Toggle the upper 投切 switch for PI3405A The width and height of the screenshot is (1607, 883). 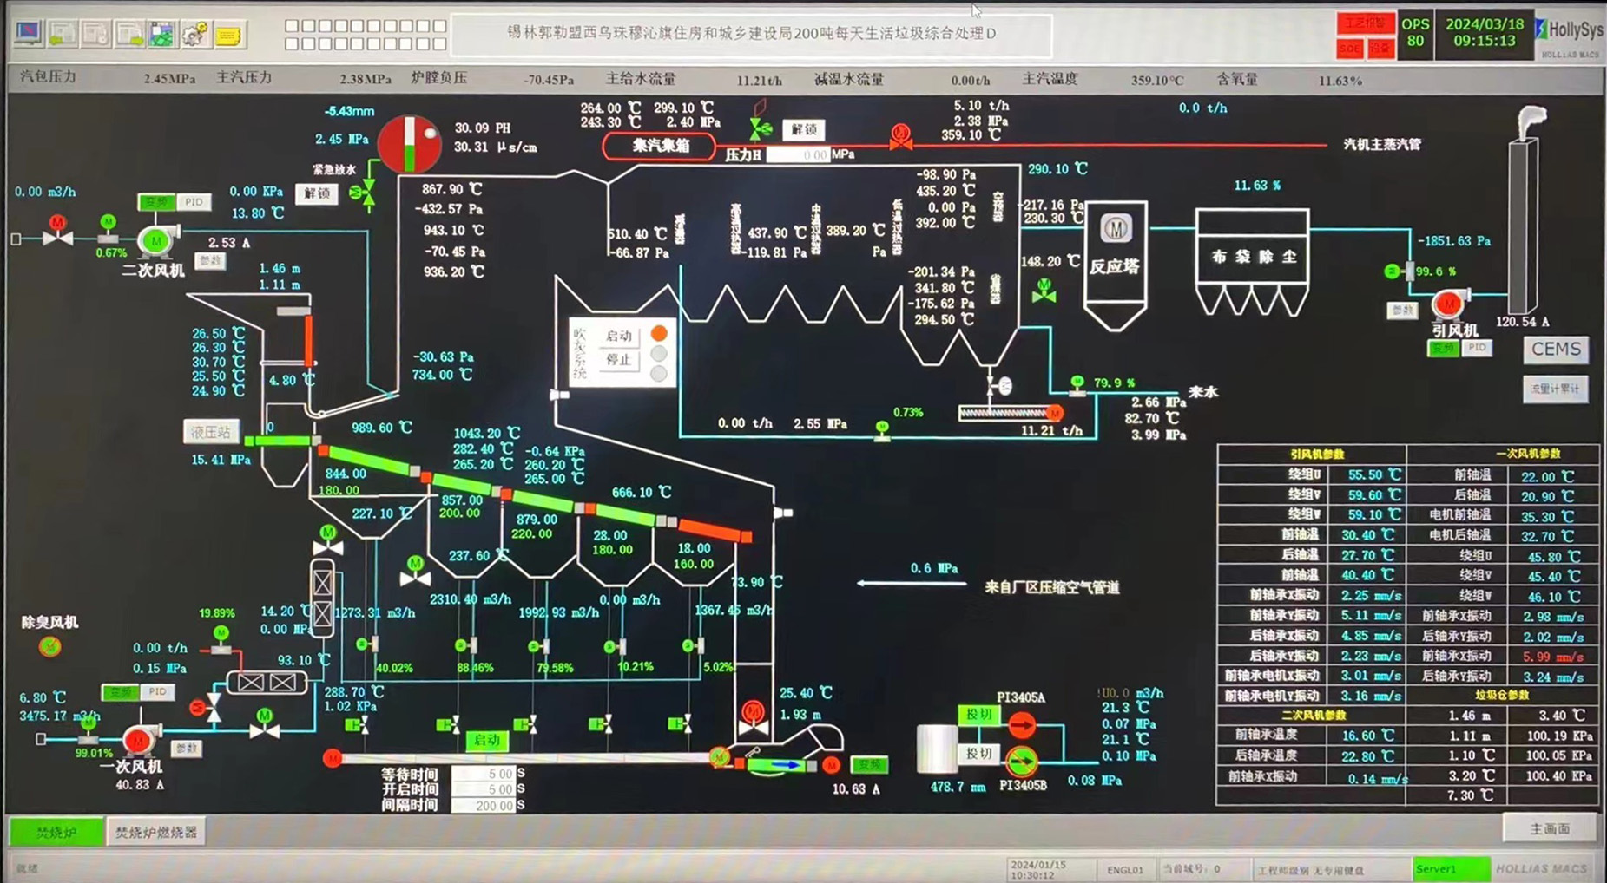978,714
